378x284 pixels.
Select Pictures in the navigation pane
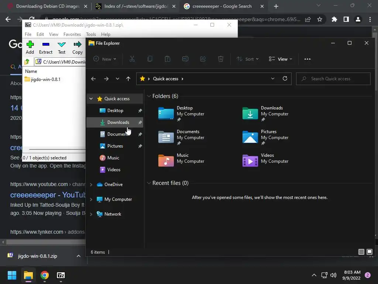[115, 146]
